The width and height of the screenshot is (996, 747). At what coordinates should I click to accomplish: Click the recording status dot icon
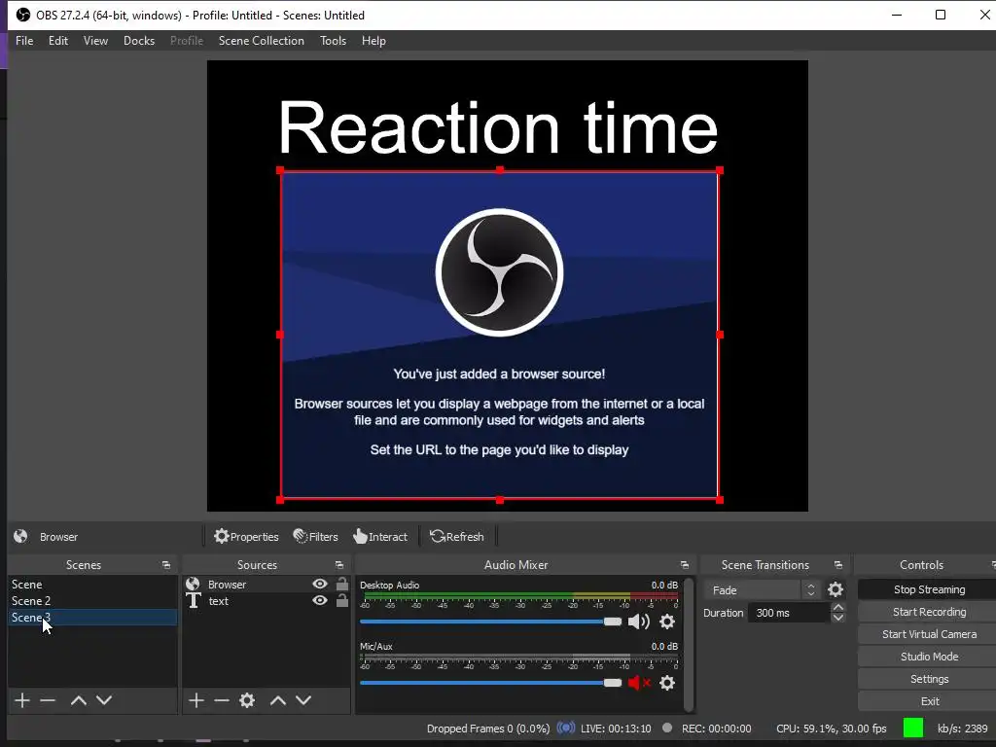click(x=667, y=728)
